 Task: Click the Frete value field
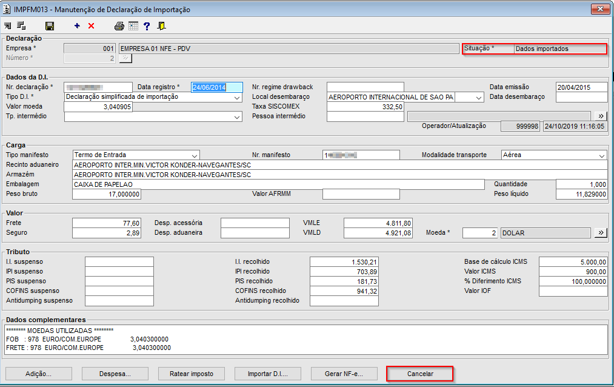tap(107, 223)
